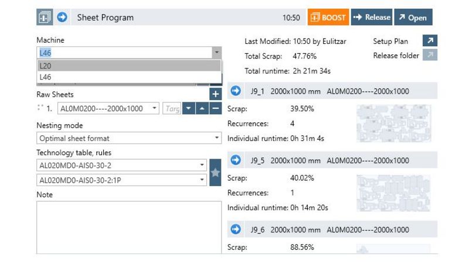This screenshot has height=264, width=469.
Task: Click the Release folder arrow icon
Action: click(430, 56)
